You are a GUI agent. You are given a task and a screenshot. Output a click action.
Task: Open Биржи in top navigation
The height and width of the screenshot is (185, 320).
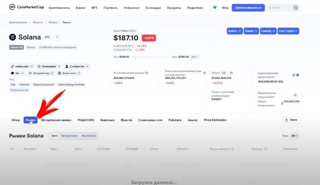pyautogui.click(x=81, y=8)
